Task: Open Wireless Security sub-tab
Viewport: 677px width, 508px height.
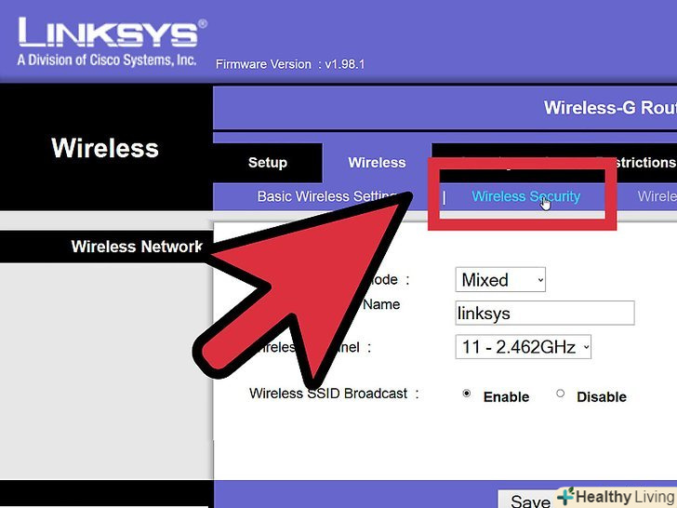Action: [525, 196]
